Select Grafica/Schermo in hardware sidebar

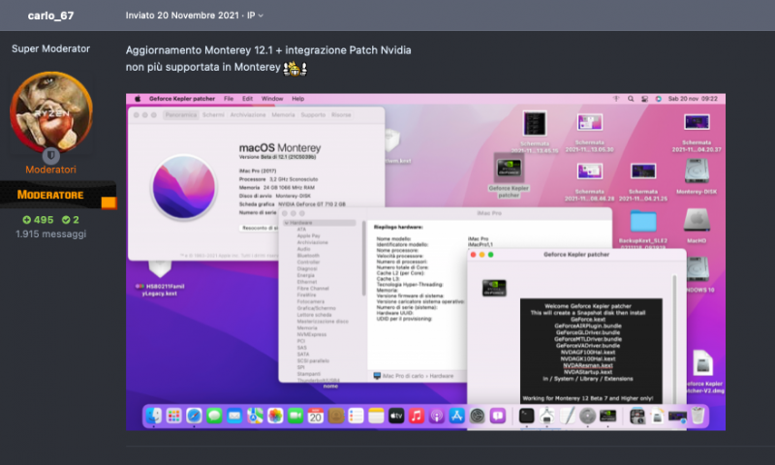[316, 308]
